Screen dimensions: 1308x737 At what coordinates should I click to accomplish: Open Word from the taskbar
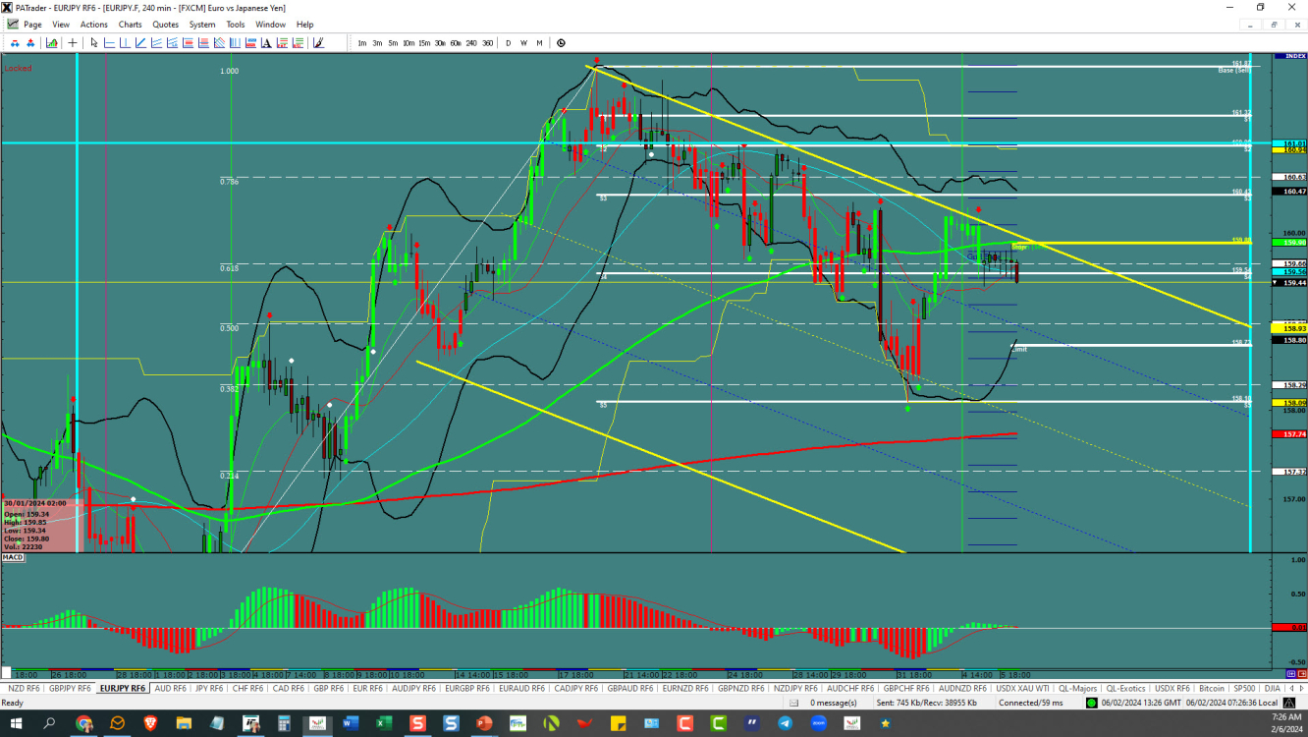click(351, 723)
